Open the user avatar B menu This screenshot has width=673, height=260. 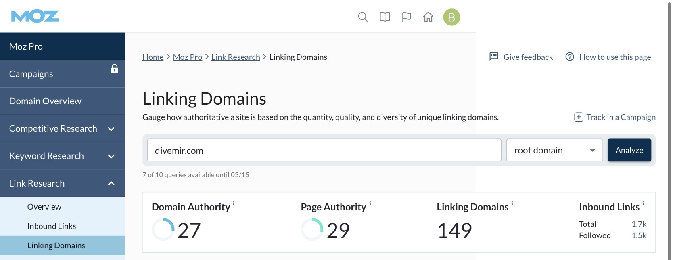point(451,17)
